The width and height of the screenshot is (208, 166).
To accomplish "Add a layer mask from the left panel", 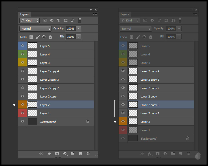I will click(x=57, y=154).
